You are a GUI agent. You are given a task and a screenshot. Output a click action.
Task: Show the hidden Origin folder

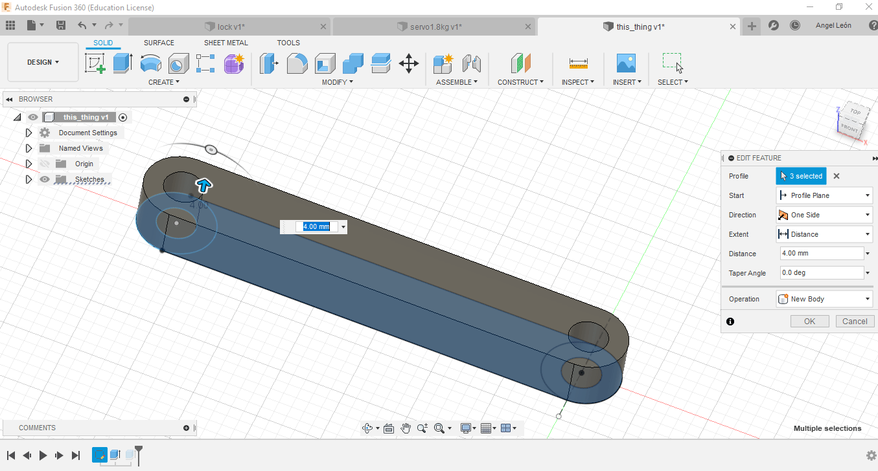click(x=45, y=164)
